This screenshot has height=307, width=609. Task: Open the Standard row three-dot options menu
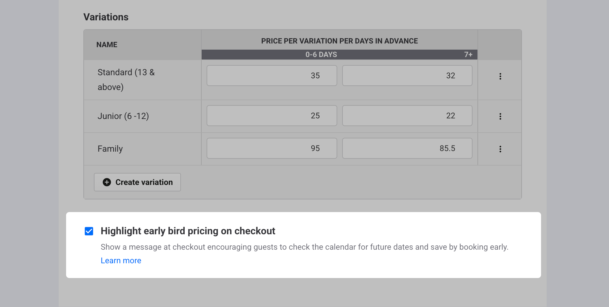(x=500, y=76)
